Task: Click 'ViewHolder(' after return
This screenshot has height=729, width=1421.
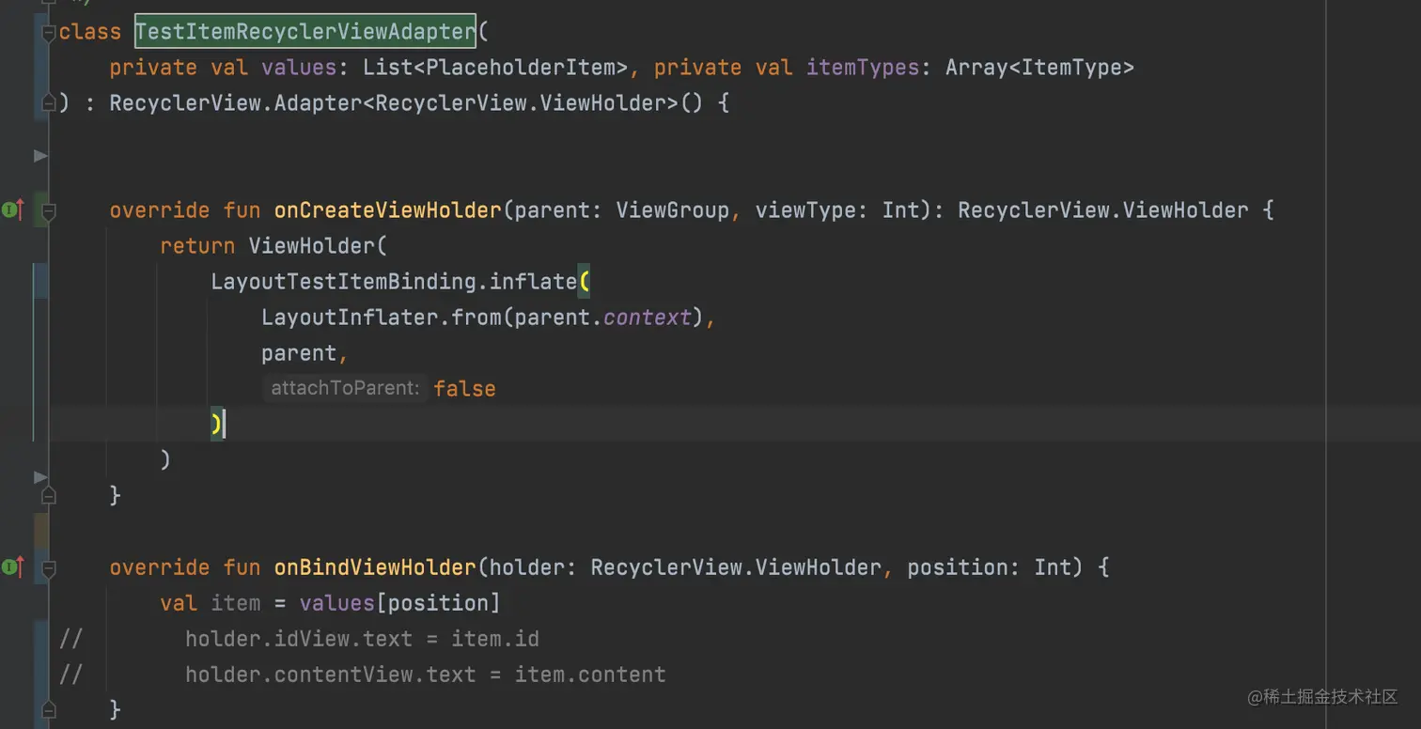Action: point(318,246)
